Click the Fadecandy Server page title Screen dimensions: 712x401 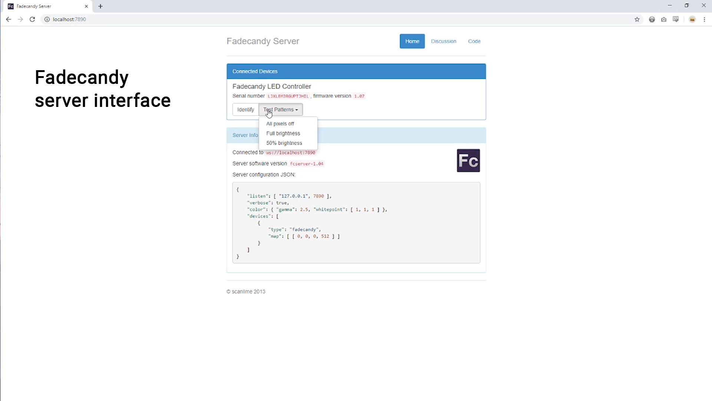click(263, 41)
